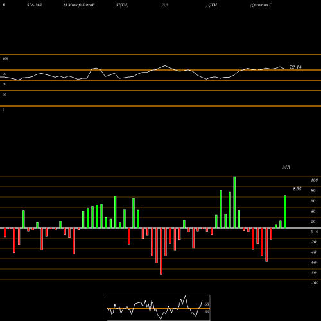The height and width of the screenshot is (321, 321).
Task: Click the MR axis label 80
Action: click(313, 191)
